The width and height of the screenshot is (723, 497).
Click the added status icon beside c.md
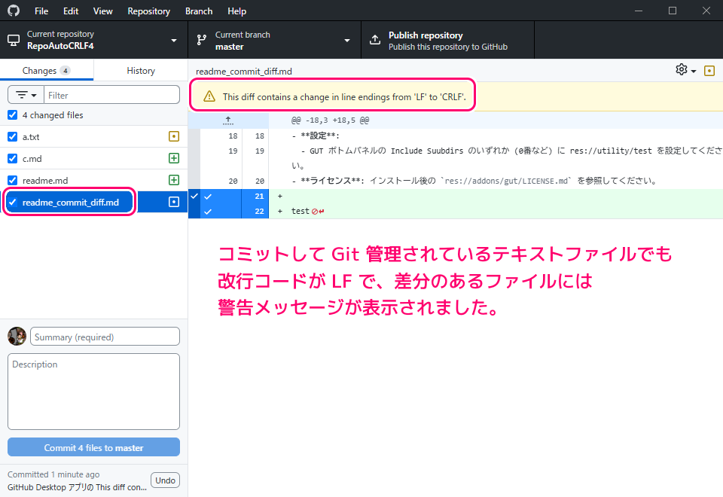pyautogui.click(x=174, y=159)
